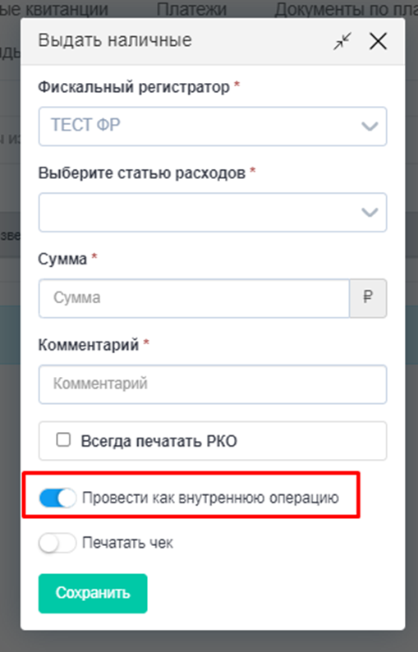Collapse the dialog using the shrink arrows icon

click(342, 41)
